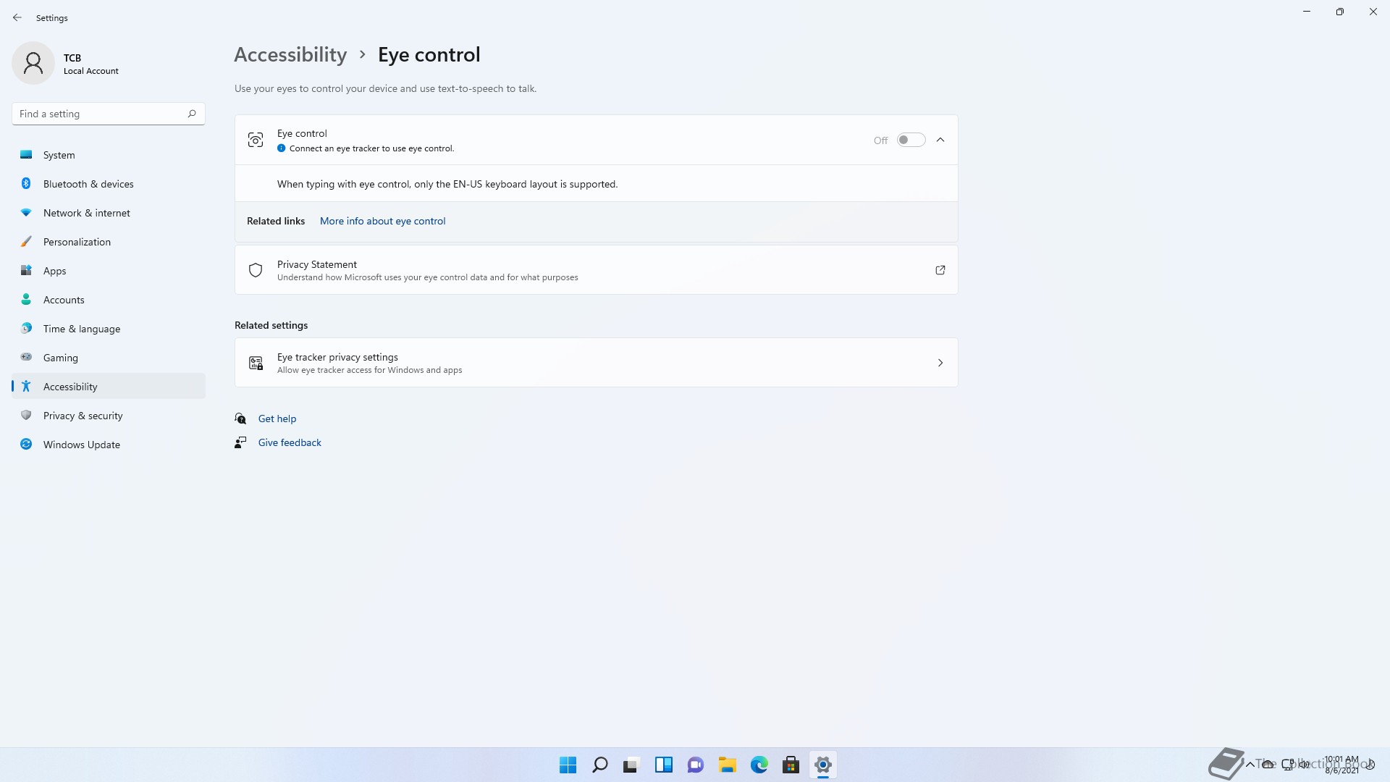1390x782 pixels.
Task: Toggle the Eye control switch
Action: click(911, 140)
